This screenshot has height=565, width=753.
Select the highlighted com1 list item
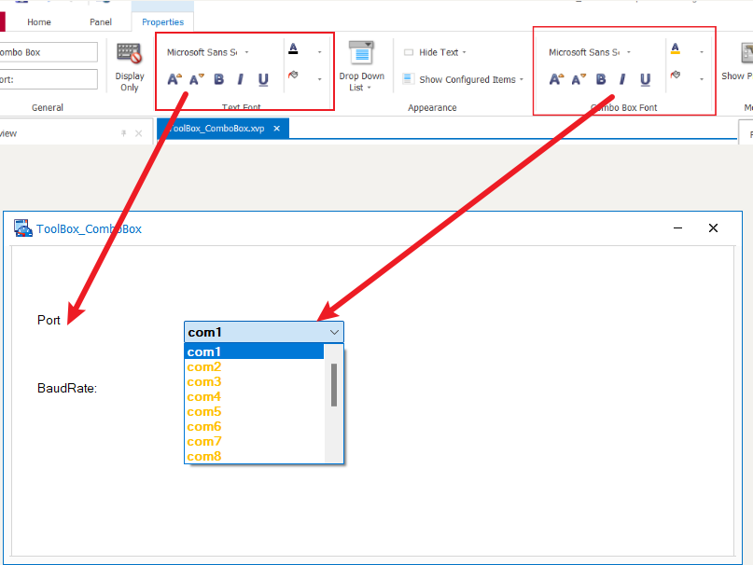tap(254, 351)
